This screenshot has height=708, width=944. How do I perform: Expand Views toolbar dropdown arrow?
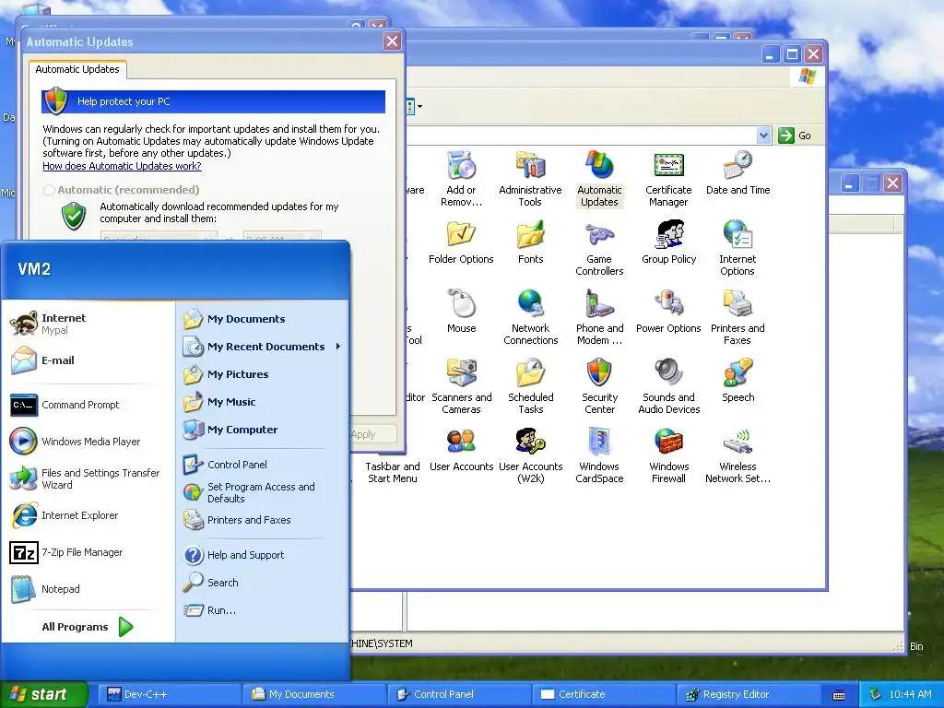click(x=419, y=107)
